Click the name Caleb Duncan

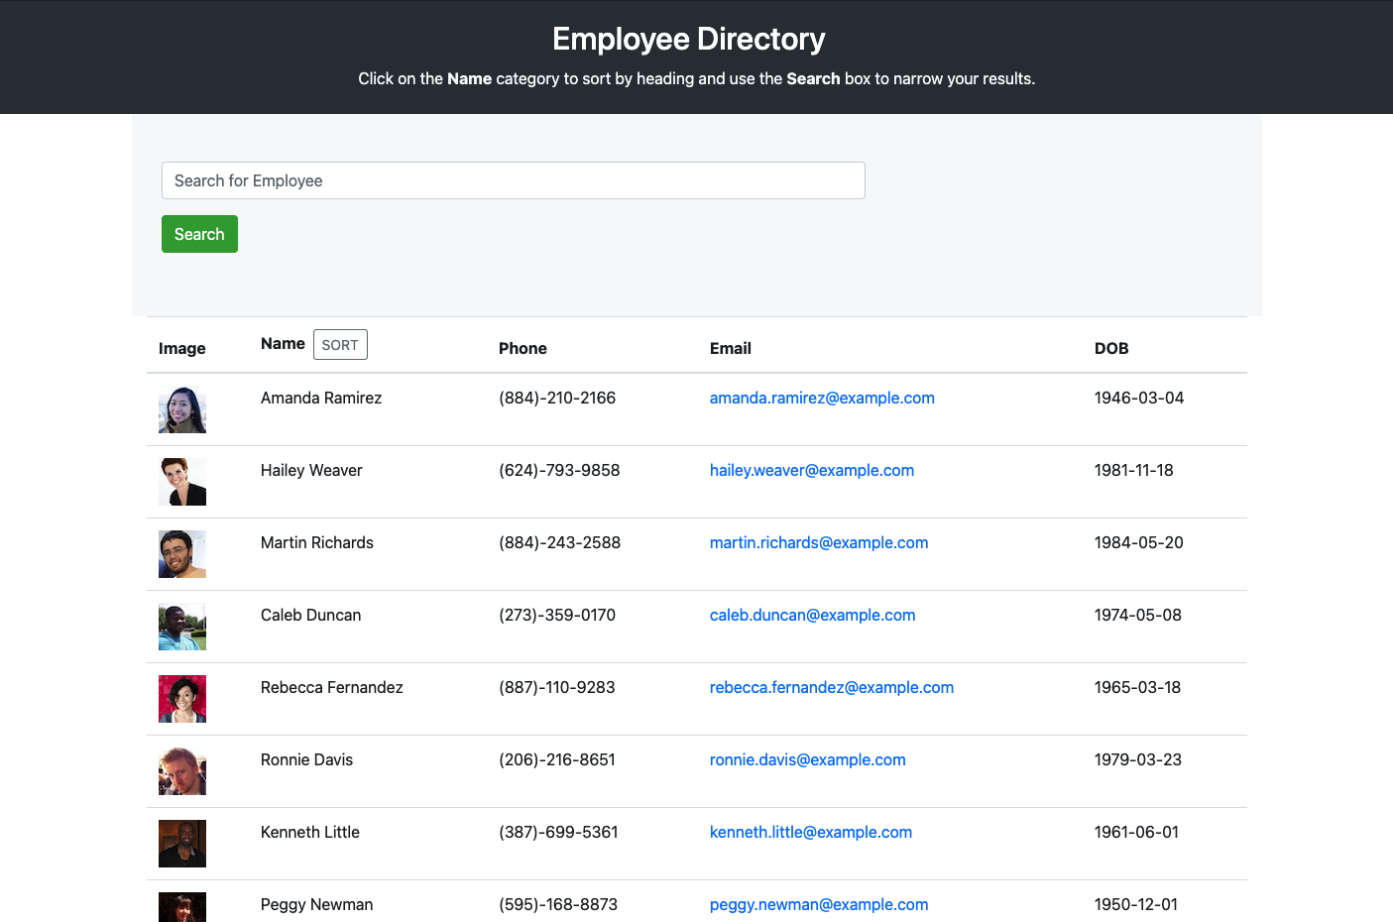pyautogui.click(x=310, y=615)
